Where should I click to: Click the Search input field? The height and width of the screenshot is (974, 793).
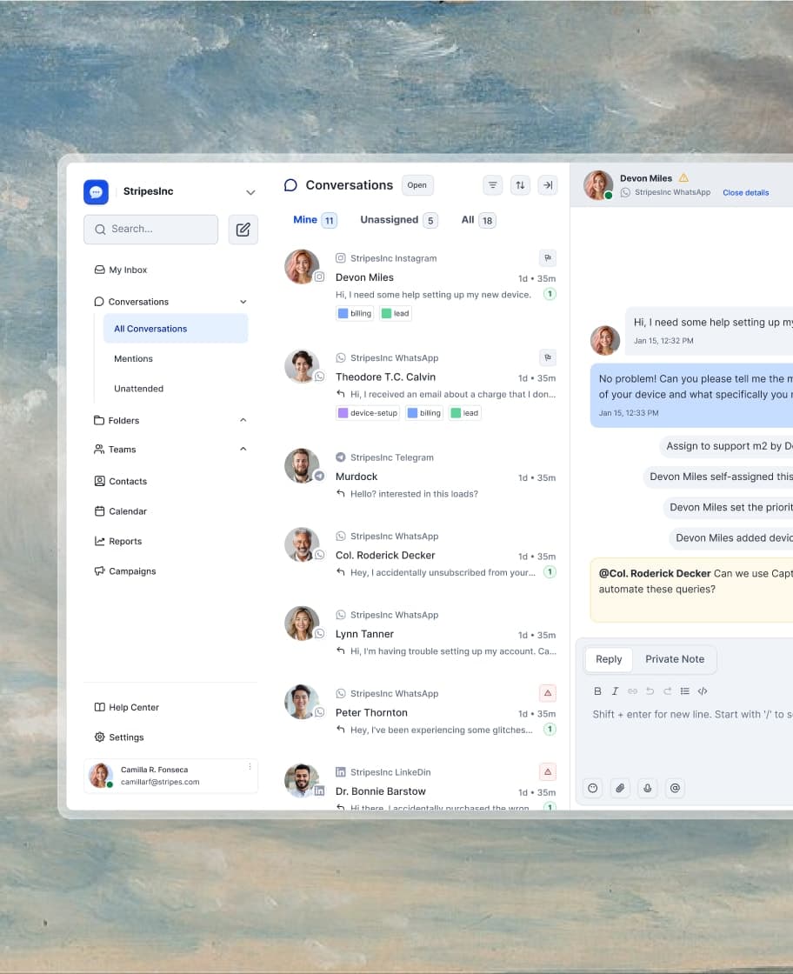pos(151,230)
